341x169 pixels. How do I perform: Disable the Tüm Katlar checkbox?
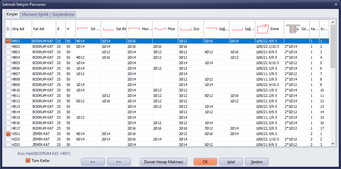tap(28, 161)
